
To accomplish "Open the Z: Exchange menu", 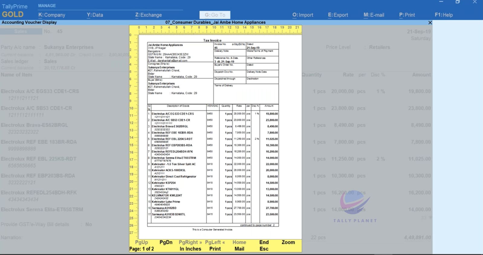I will pos(148,15).
